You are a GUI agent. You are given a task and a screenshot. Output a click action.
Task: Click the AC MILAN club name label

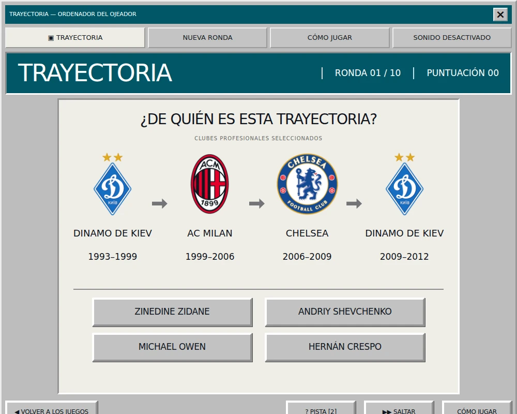pos(210,233)
